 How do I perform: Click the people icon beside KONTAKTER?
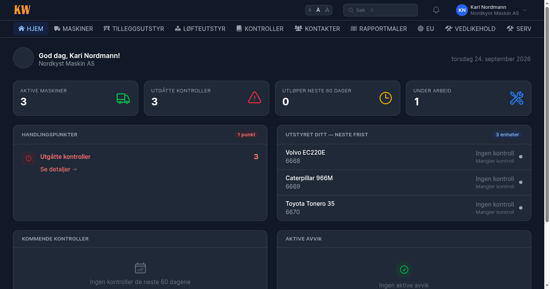point(298,28)
